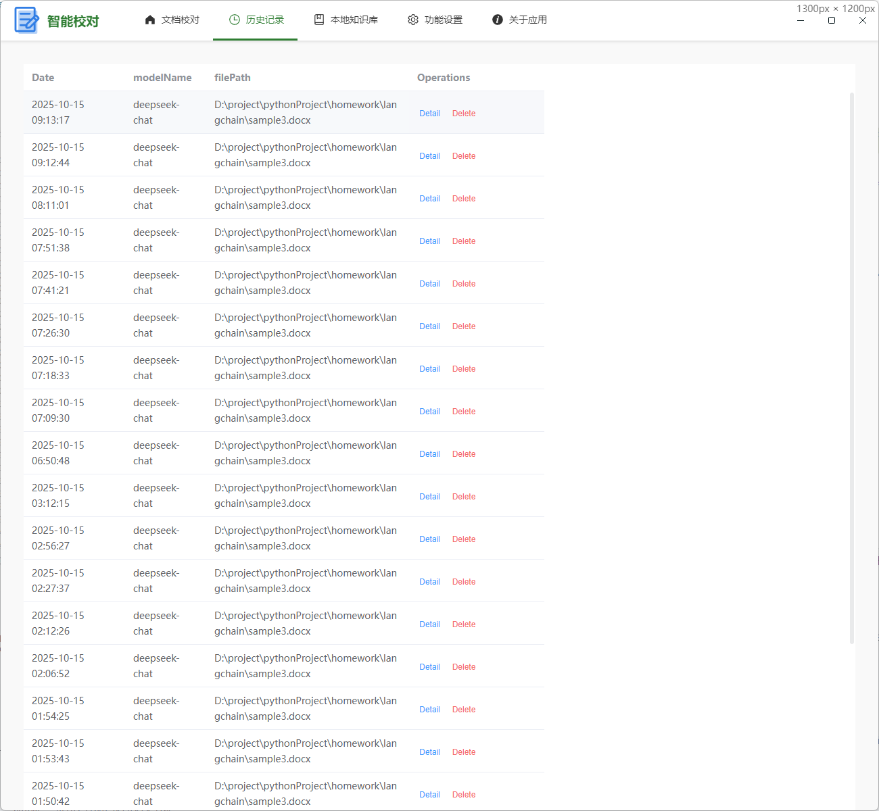Delete the 01:53:43 record
Viewport: 879px width, 811px height.
pyautogui.click(x=464, y=752)
